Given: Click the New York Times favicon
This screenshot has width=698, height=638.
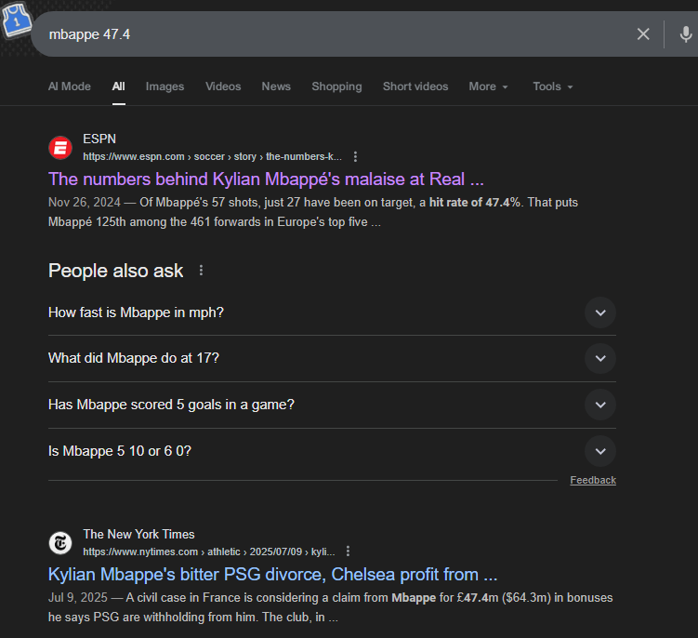Looking at the screenshot, I should pyautogui.click(x=60, y=542).
